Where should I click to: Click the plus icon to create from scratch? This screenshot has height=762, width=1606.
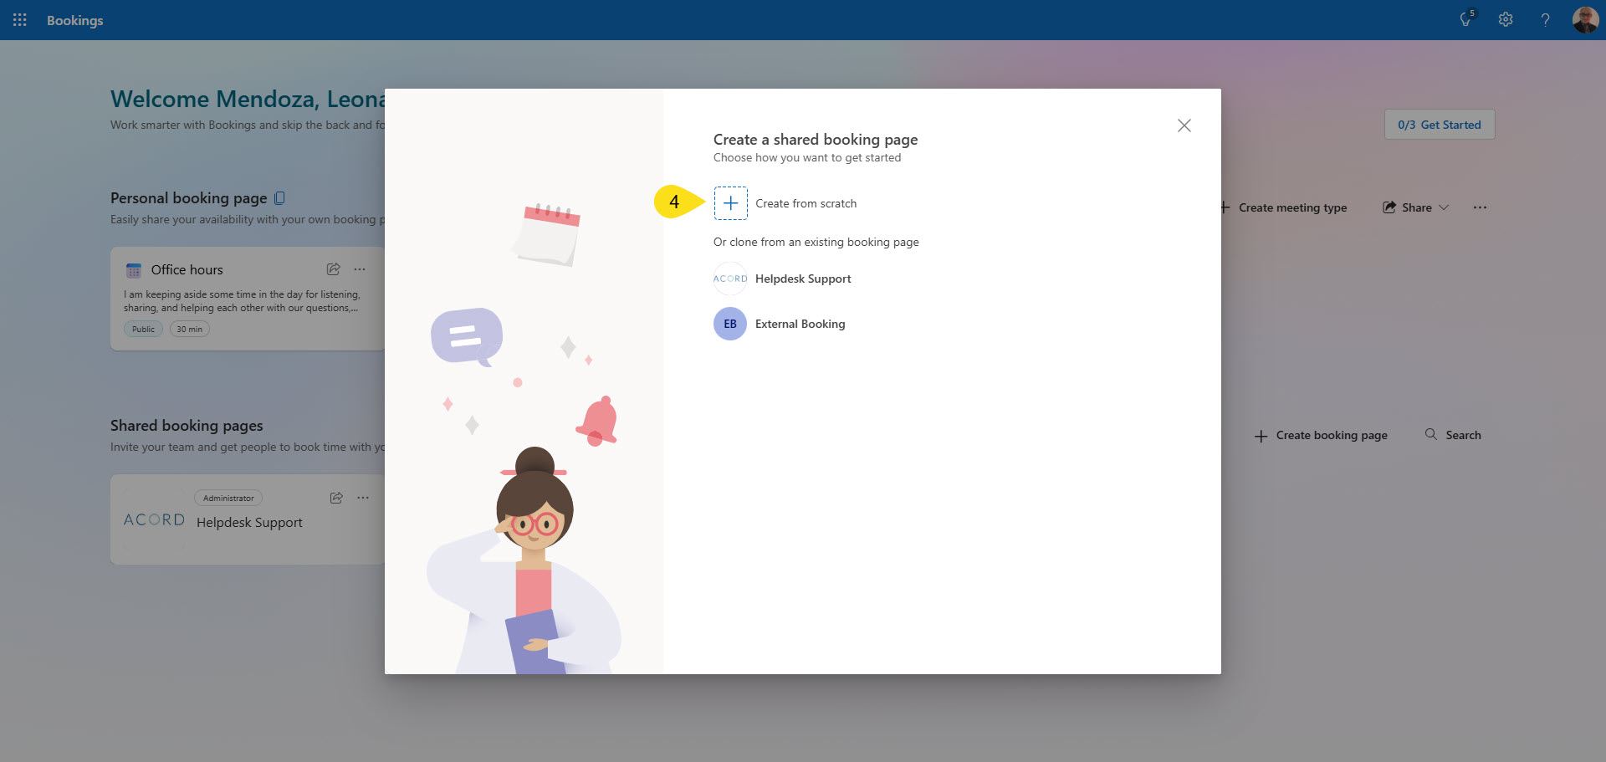pyautogui.click(x=730, y=203)
